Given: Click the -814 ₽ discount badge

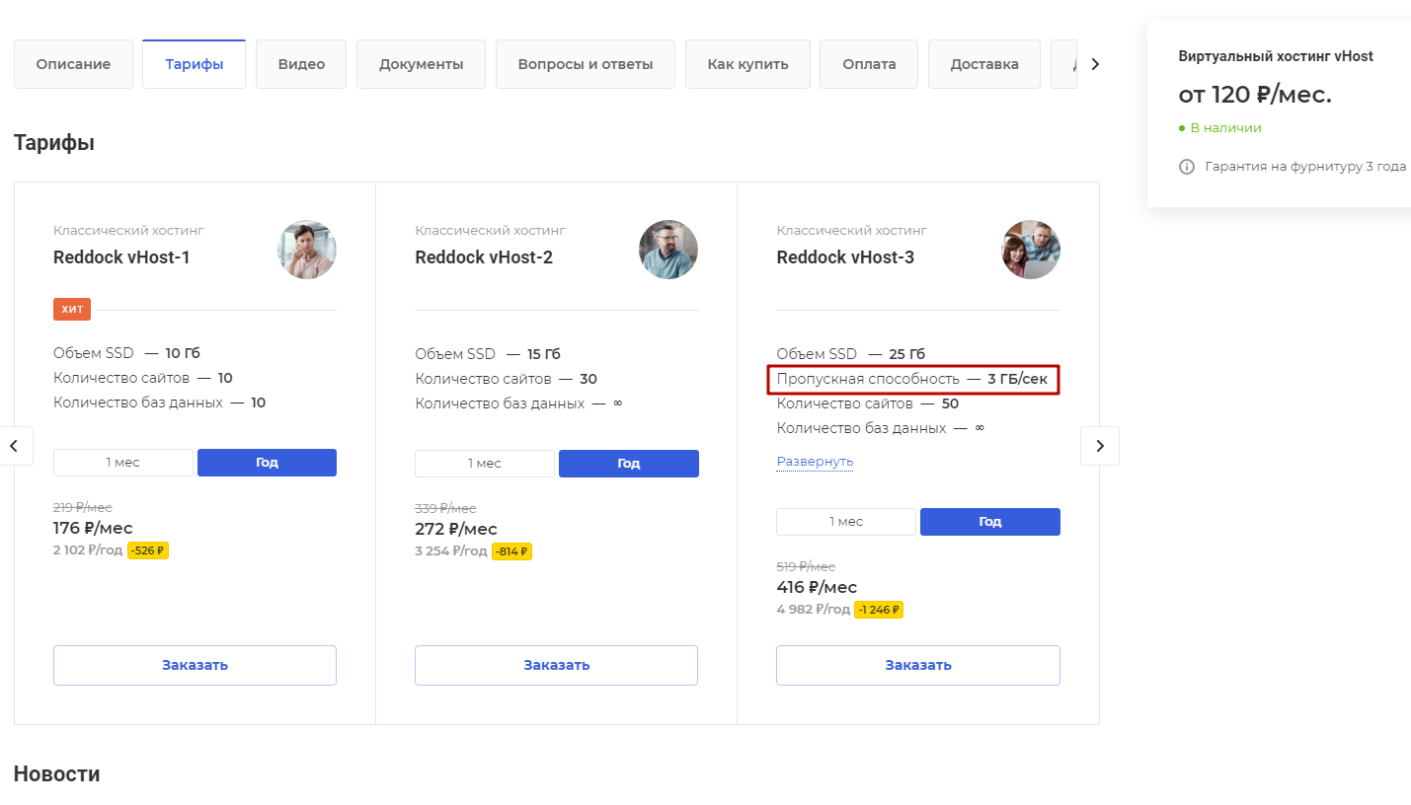Looking at the screenshot, I should pyautogui.click(x=511, y=551).
